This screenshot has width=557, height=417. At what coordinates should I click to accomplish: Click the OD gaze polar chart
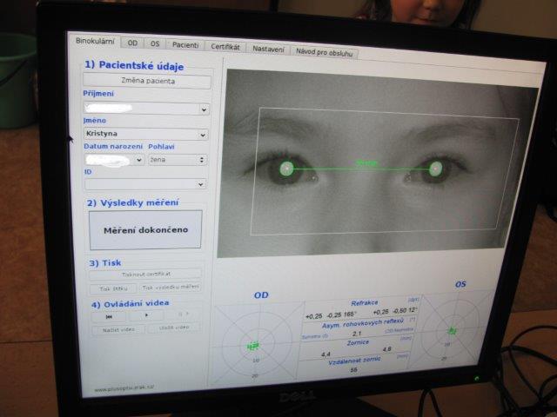(x=258, y=343)
